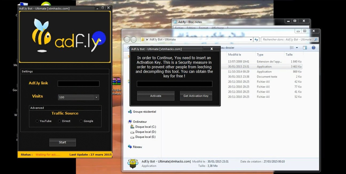This screenshot has width=346, height=174.
Task: Click the Bloc-notes title bar notepad icon
Action: [175, 22]
